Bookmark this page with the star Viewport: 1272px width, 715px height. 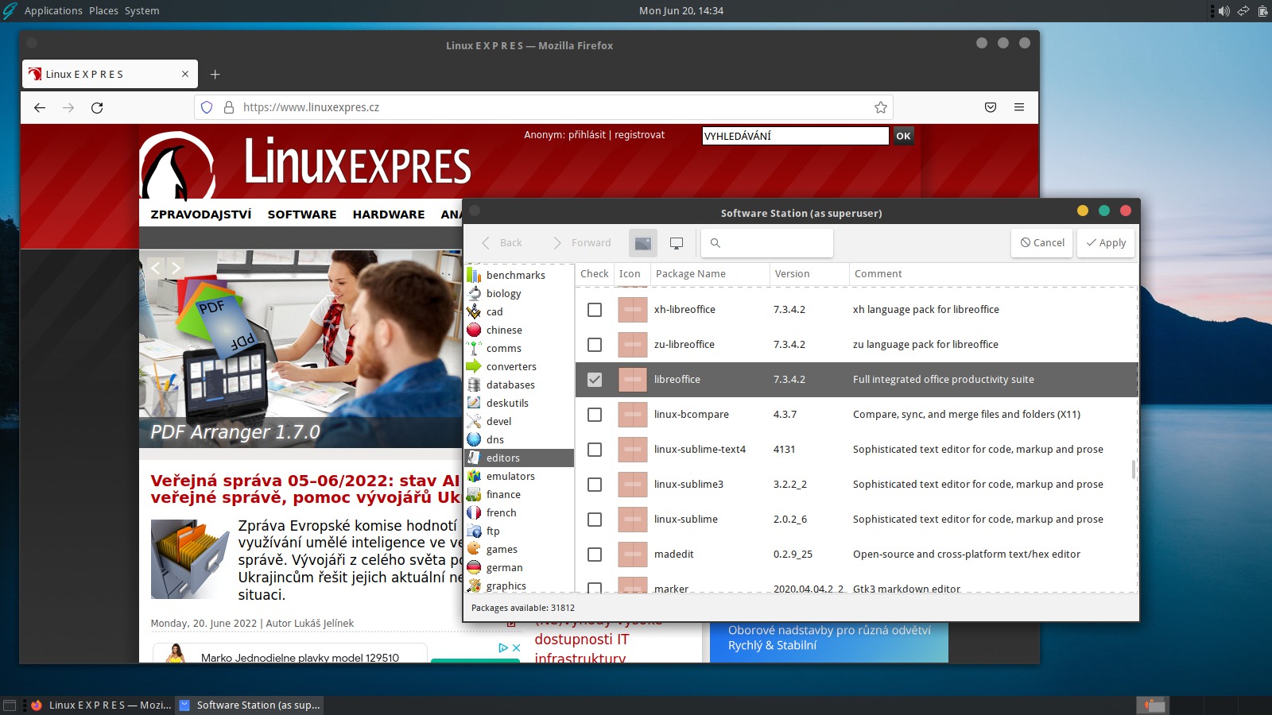(x=880, y=107)
